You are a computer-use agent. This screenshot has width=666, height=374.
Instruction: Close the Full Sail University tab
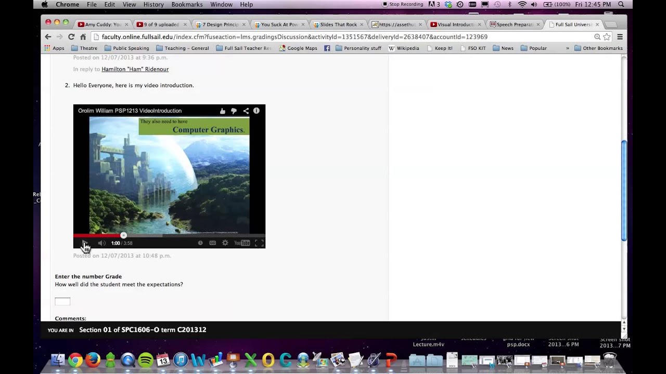coord(597,24)
